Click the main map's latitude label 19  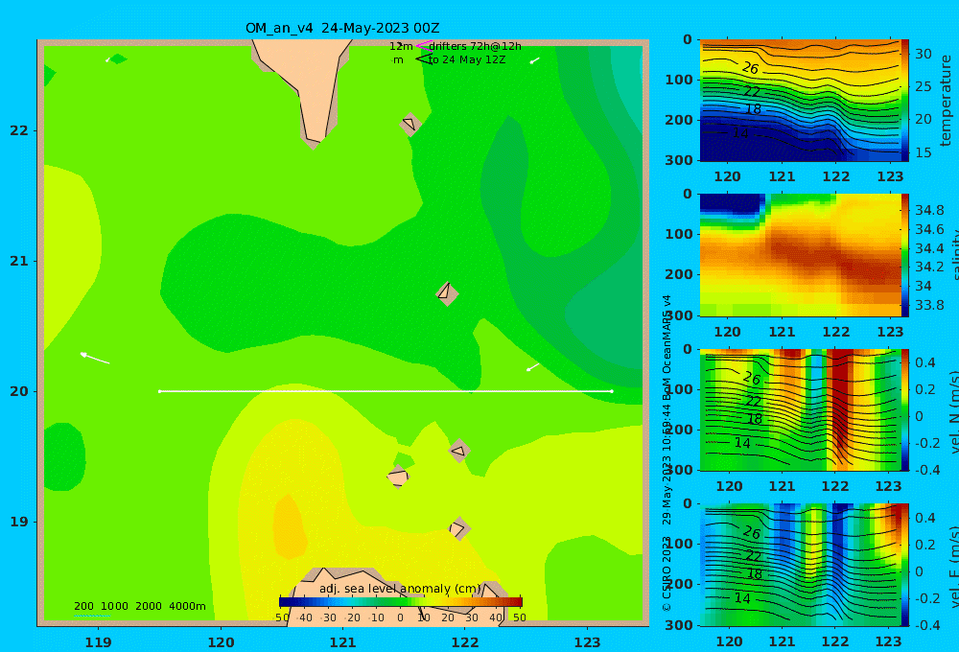click(x=19, y=522)
